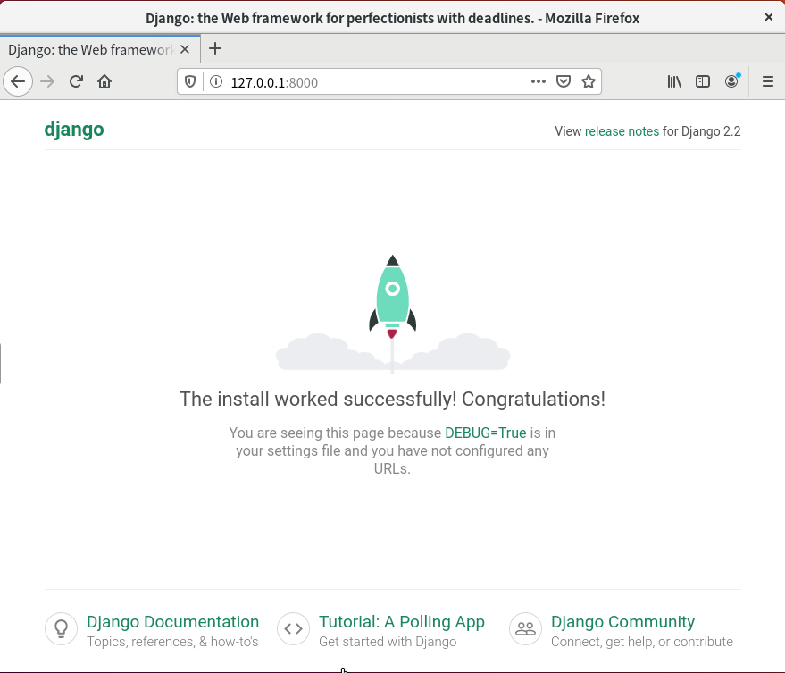
Task: Click the rocket launch illustration
Action: tap(393, 314)
